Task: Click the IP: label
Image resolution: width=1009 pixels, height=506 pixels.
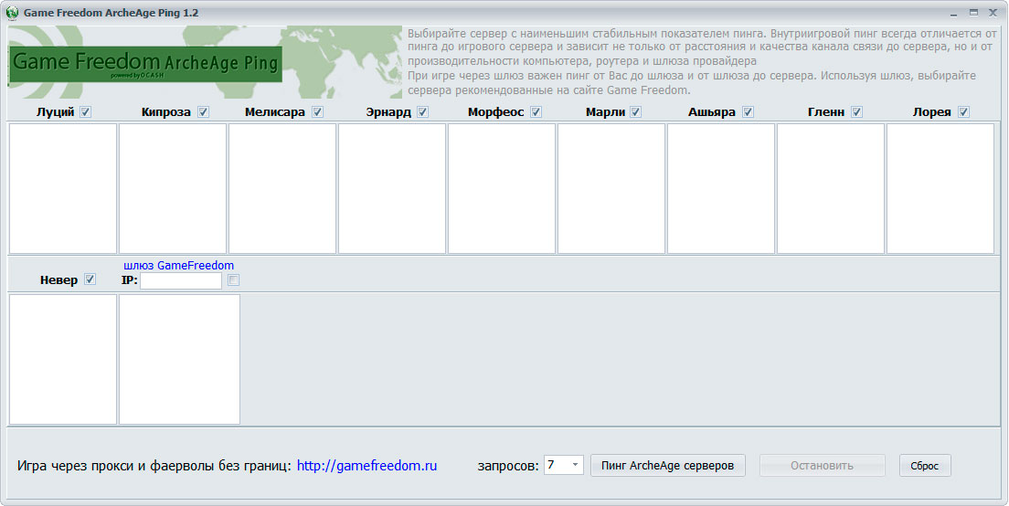Action: coord(130,280)
